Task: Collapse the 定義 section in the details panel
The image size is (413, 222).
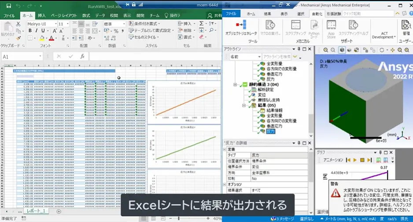Action: [225, 149]
